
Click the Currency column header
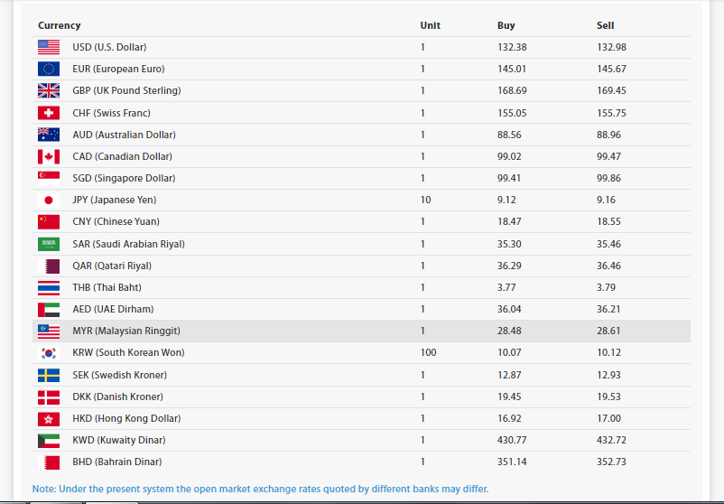point(59,25)
